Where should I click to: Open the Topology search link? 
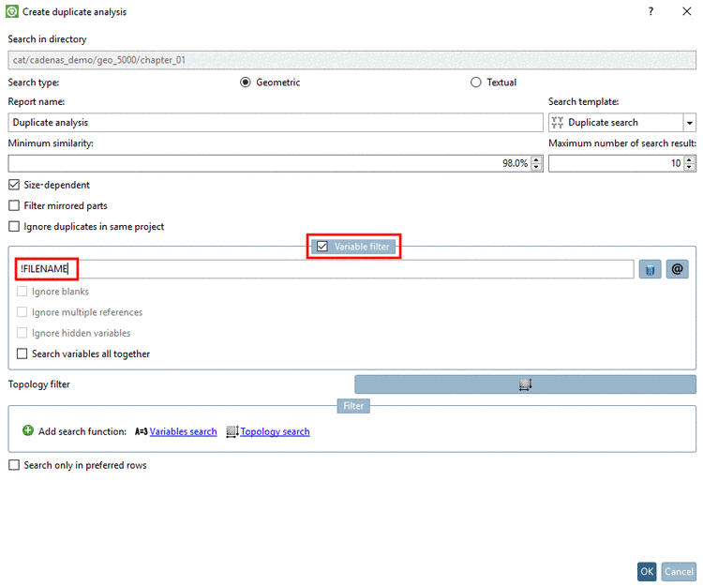[x=275, y=431]
